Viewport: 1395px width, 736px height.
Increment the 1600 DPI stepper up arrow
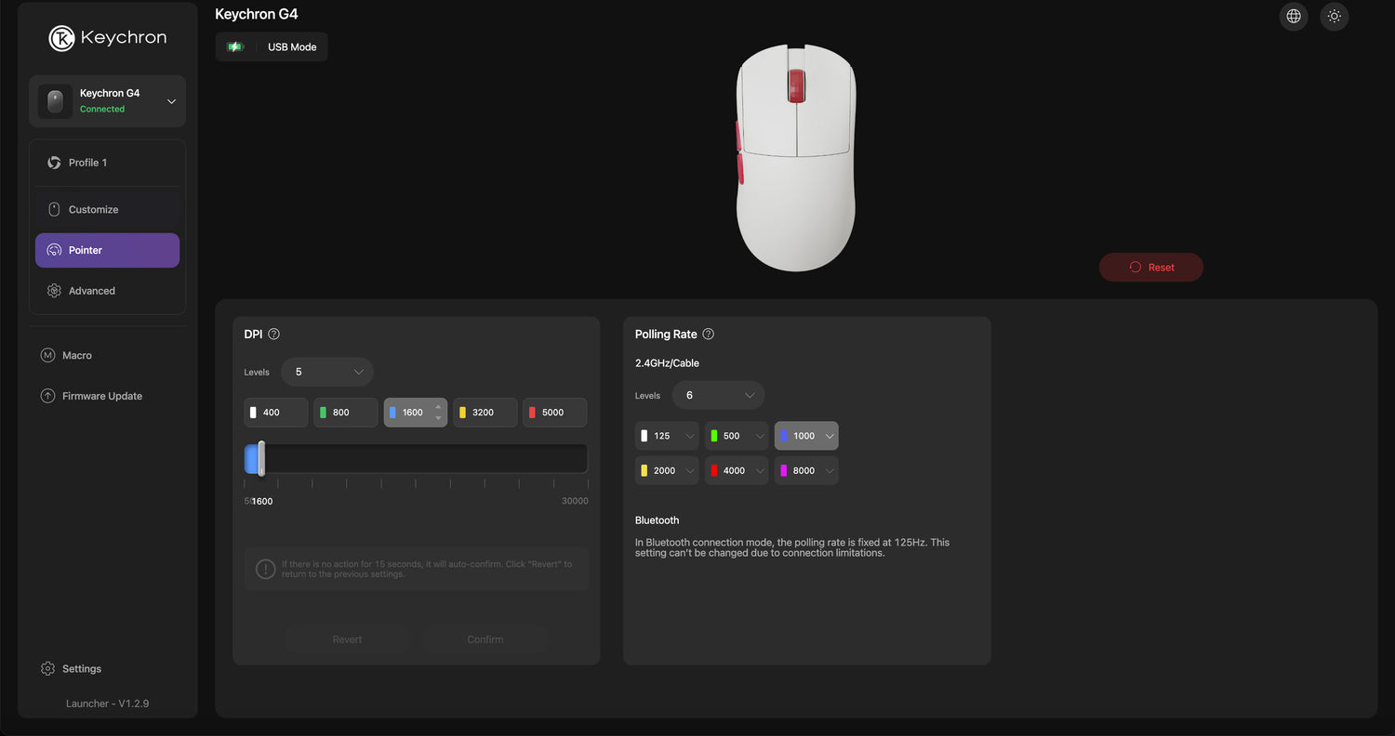coord(439,407)
